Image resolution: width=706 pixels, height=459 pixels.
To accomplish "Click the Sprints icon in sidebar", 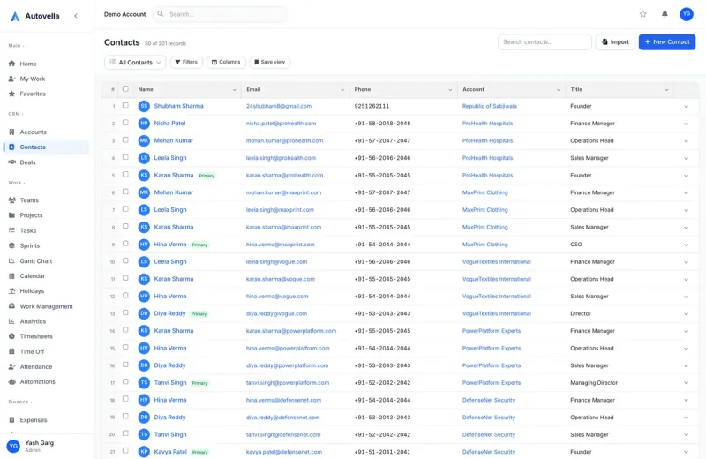I will pos(11,245).
